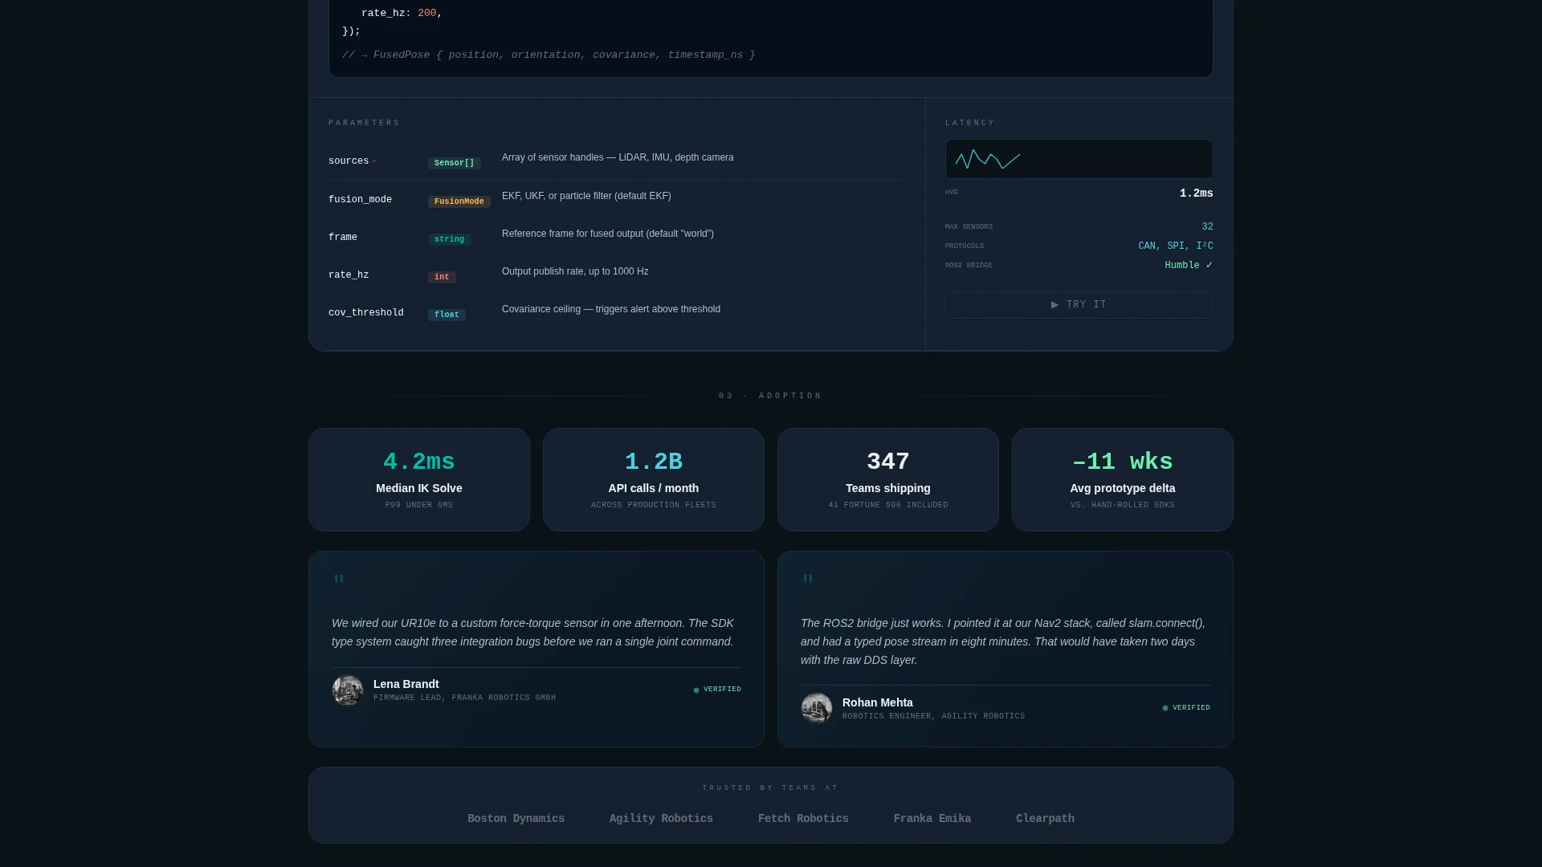
Task: Click Franka Robotics GmbH job title line
Action: click(x=464, y=698)
